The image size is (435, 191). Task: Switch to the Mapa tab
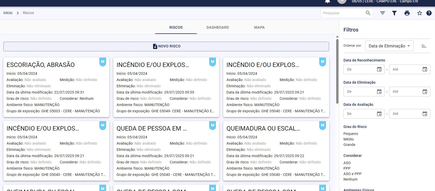pos(259,27)
